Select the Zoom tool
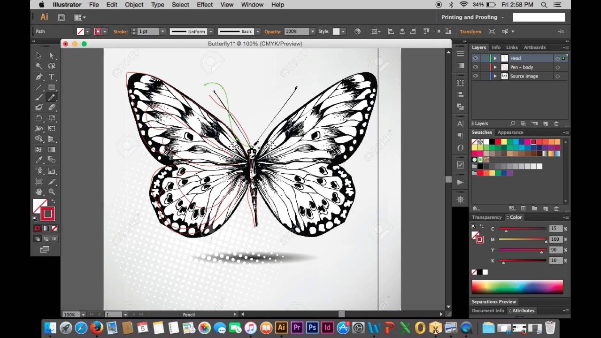Screen dimensions: 601x338 pyautogui.click(x=52, y=191)
